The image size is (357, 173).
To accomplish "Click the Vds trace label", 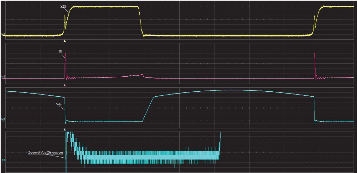I will point(59,105).
